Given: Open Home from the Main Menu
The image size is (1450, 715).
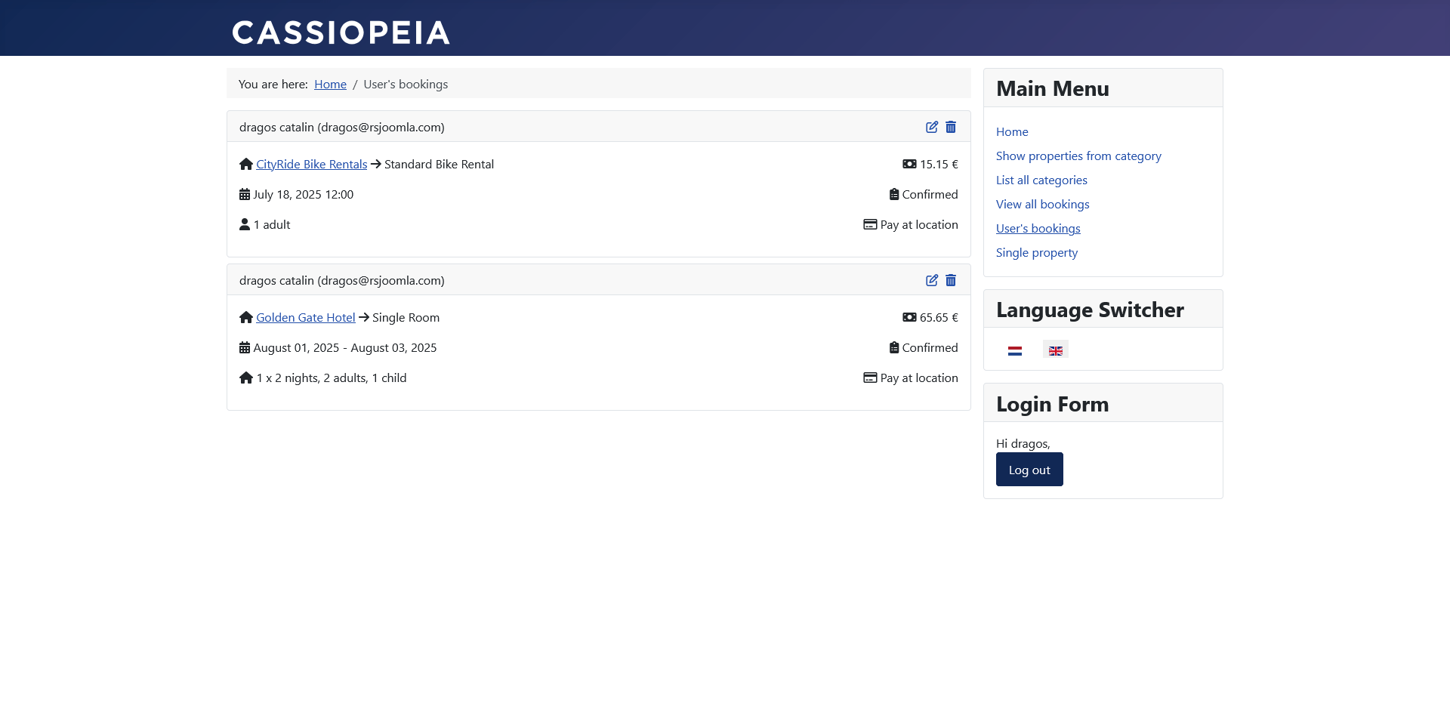Looking at the screenshot, I should [1012, 131].
